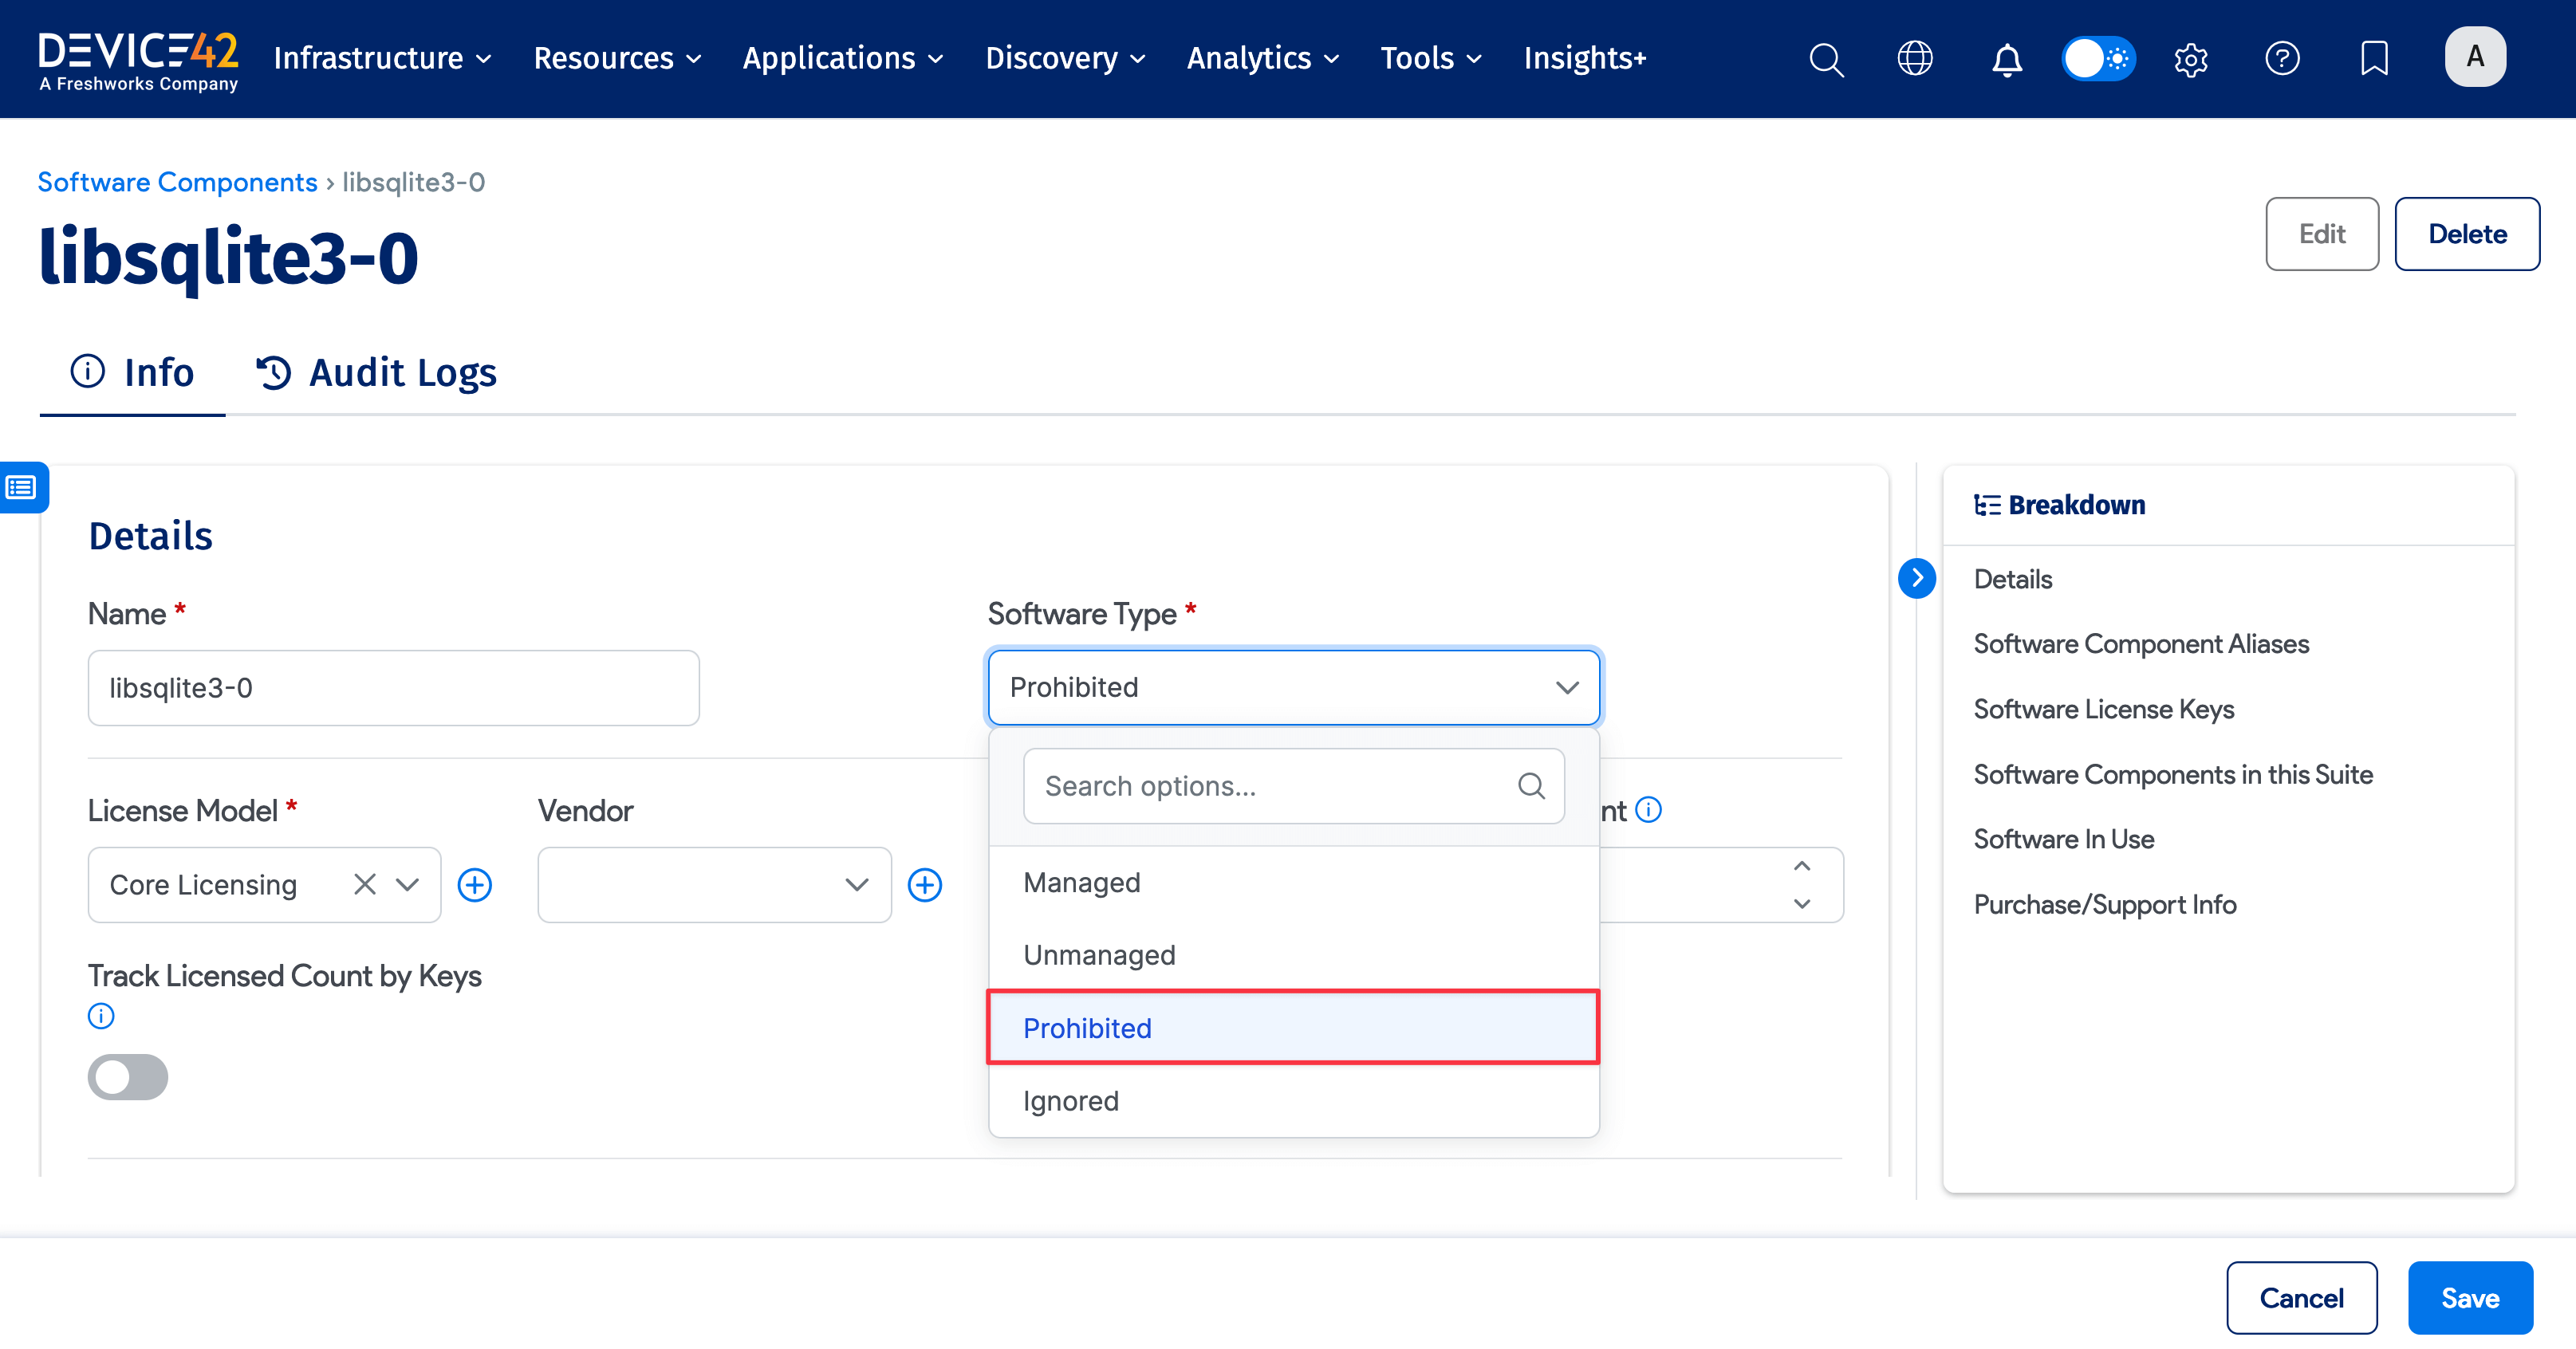Collapse the Breakdown panel with the arrow
This screenshot has width=2576, height=1349.
1917,578
